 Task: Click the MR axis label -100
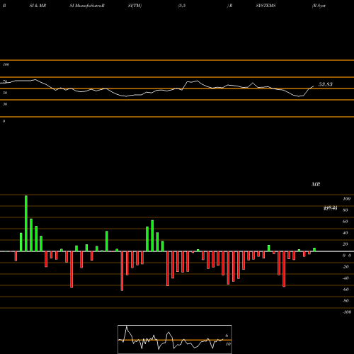(x=347, y=312)
